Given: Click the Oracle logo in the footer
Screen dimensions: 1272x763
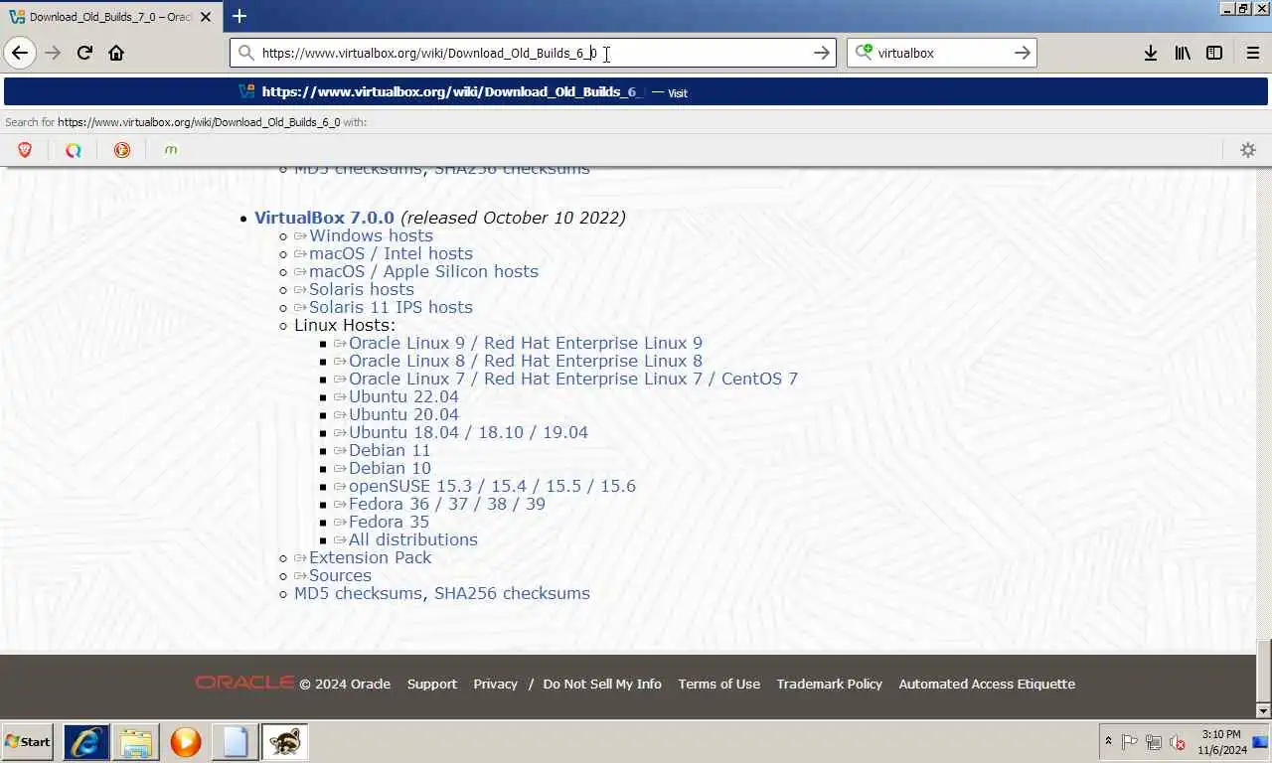Looking at the screenshot, I should point(244,683).
